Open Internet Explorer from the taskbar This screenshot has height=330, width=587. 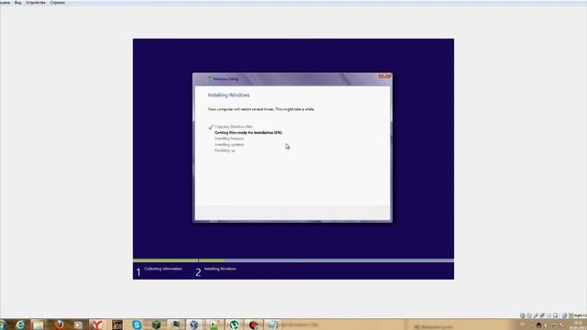(x=20, y=324)
